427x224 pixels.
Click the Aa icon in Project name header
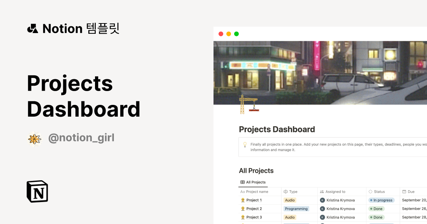tap(242, 192)
